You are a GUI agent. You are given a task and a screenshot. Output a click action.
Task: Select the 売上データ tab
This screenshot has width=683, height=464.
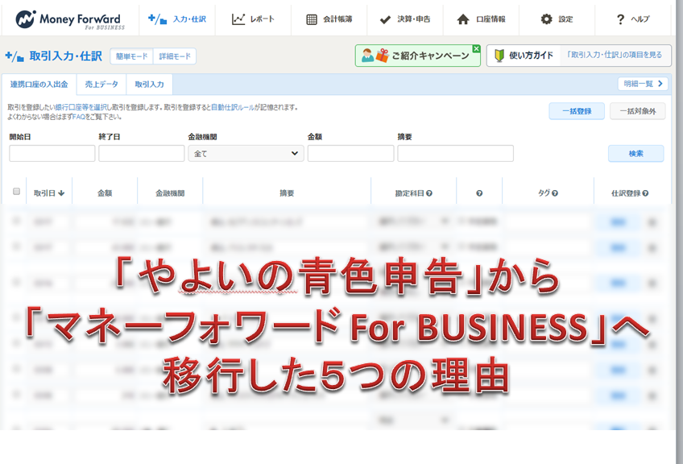(101, 85)
